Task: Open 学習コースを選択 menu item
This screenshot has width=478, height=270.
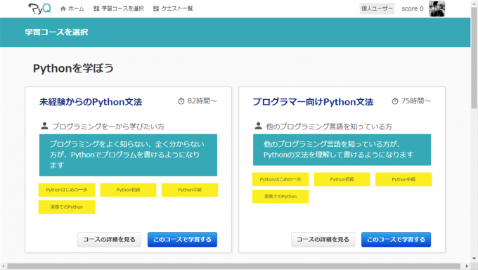Action: (119, 8)
